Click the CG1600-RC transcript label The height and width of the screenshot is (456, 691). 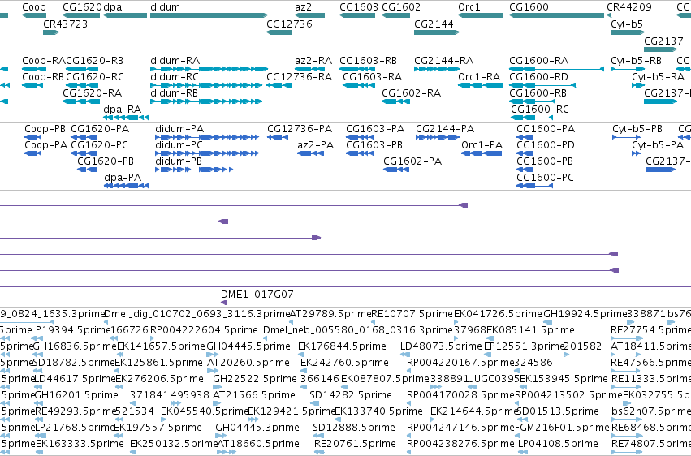[x=540, y=110]
